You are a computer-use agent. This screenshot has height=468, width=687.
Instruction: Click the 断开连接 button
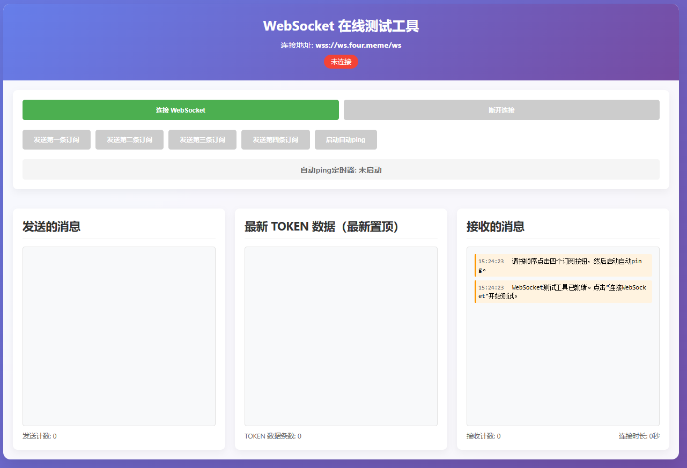pos(501,109)
